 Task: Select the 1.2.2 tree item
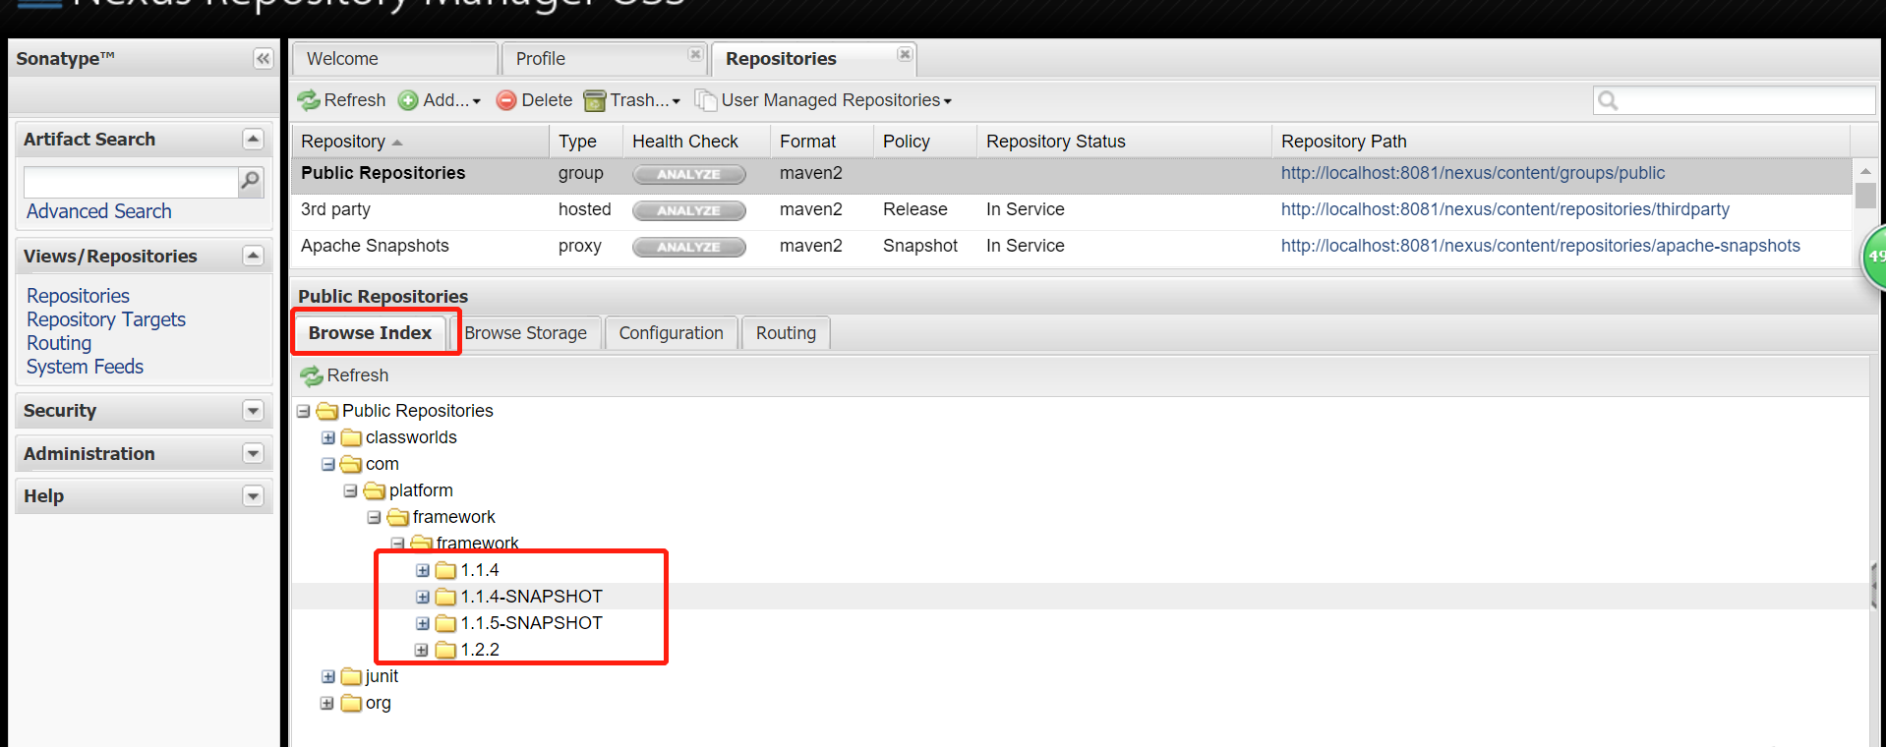coord(480,650)
